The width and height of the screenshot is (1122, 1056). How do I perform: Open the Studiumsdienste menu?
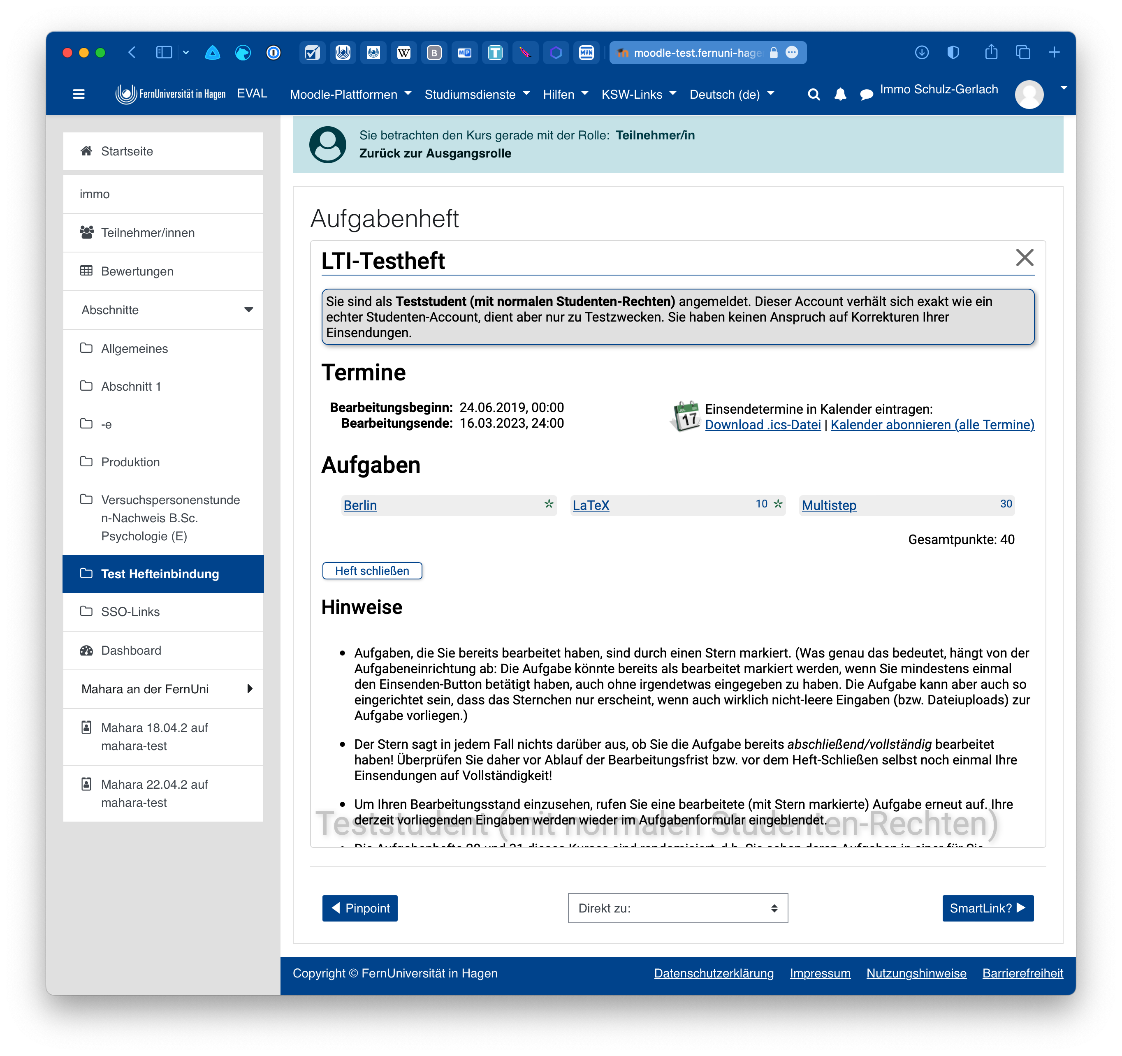pos(477,94)
